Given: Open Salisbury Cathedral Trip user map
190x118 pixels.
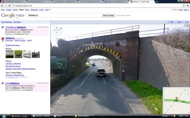Looking at the screenshot, I should pyautogui.click(x=15, y=75).
